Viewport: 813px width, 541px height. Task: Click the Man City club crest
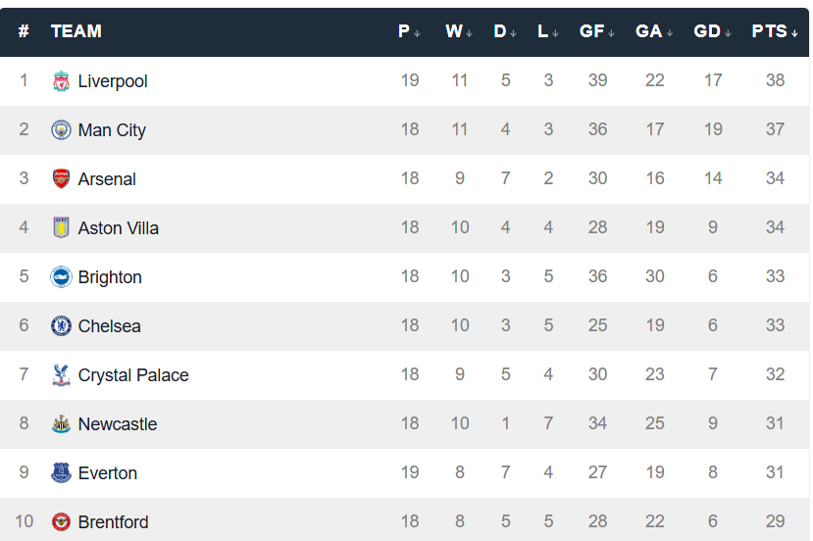coord(62,130)
